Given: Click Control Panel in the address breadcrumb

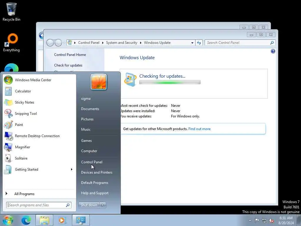Looking at the screenshot, I should (x=89, y=43).
